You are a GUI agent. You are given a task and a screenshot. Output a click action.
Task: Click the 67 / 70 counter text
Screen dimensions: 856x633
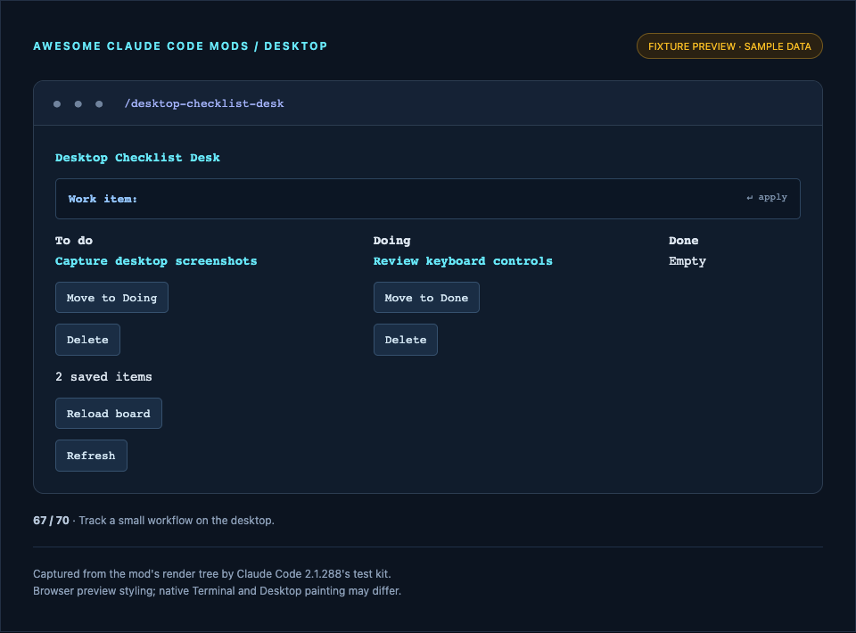click(x=51, y=520)
